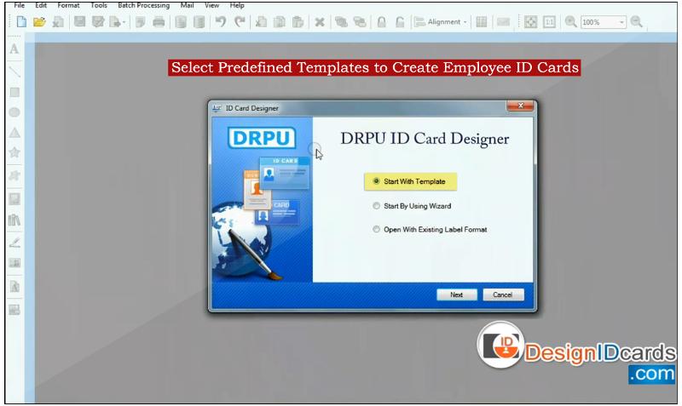Screen dimensions: 682x406
Task: Click the Print icon in toolbar
Action: (x=159, y=22)
